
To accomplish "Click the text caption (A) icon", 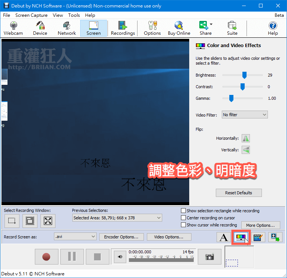I will pyautogui.click(x=224, y=237).
